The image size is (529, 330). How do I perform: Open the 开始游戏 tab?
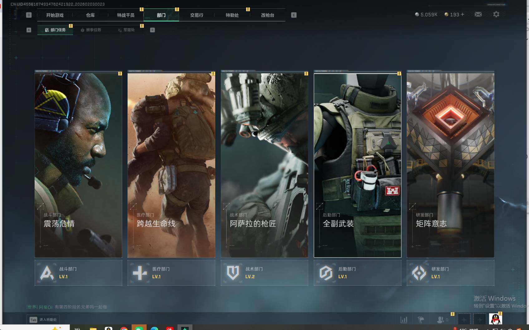[55, 15]
